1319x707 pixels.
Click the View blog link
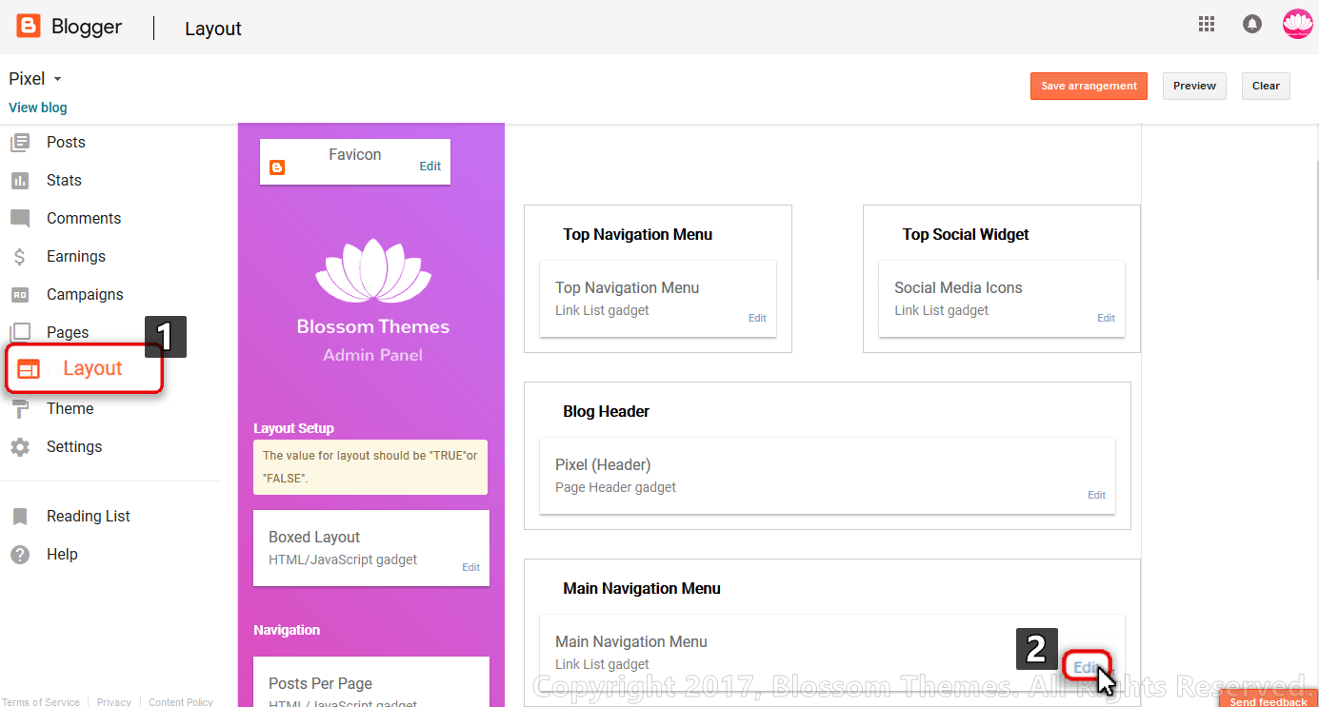point(38,108)
